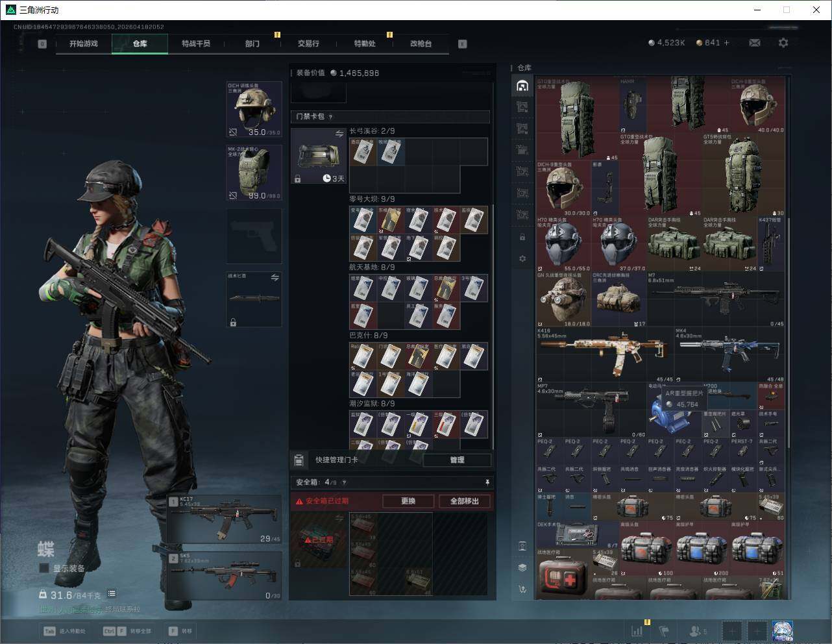The width and height of the screenshot is (832, 644).
Task: Click the DRC chest rig in stash
Action: click(619, 299)
